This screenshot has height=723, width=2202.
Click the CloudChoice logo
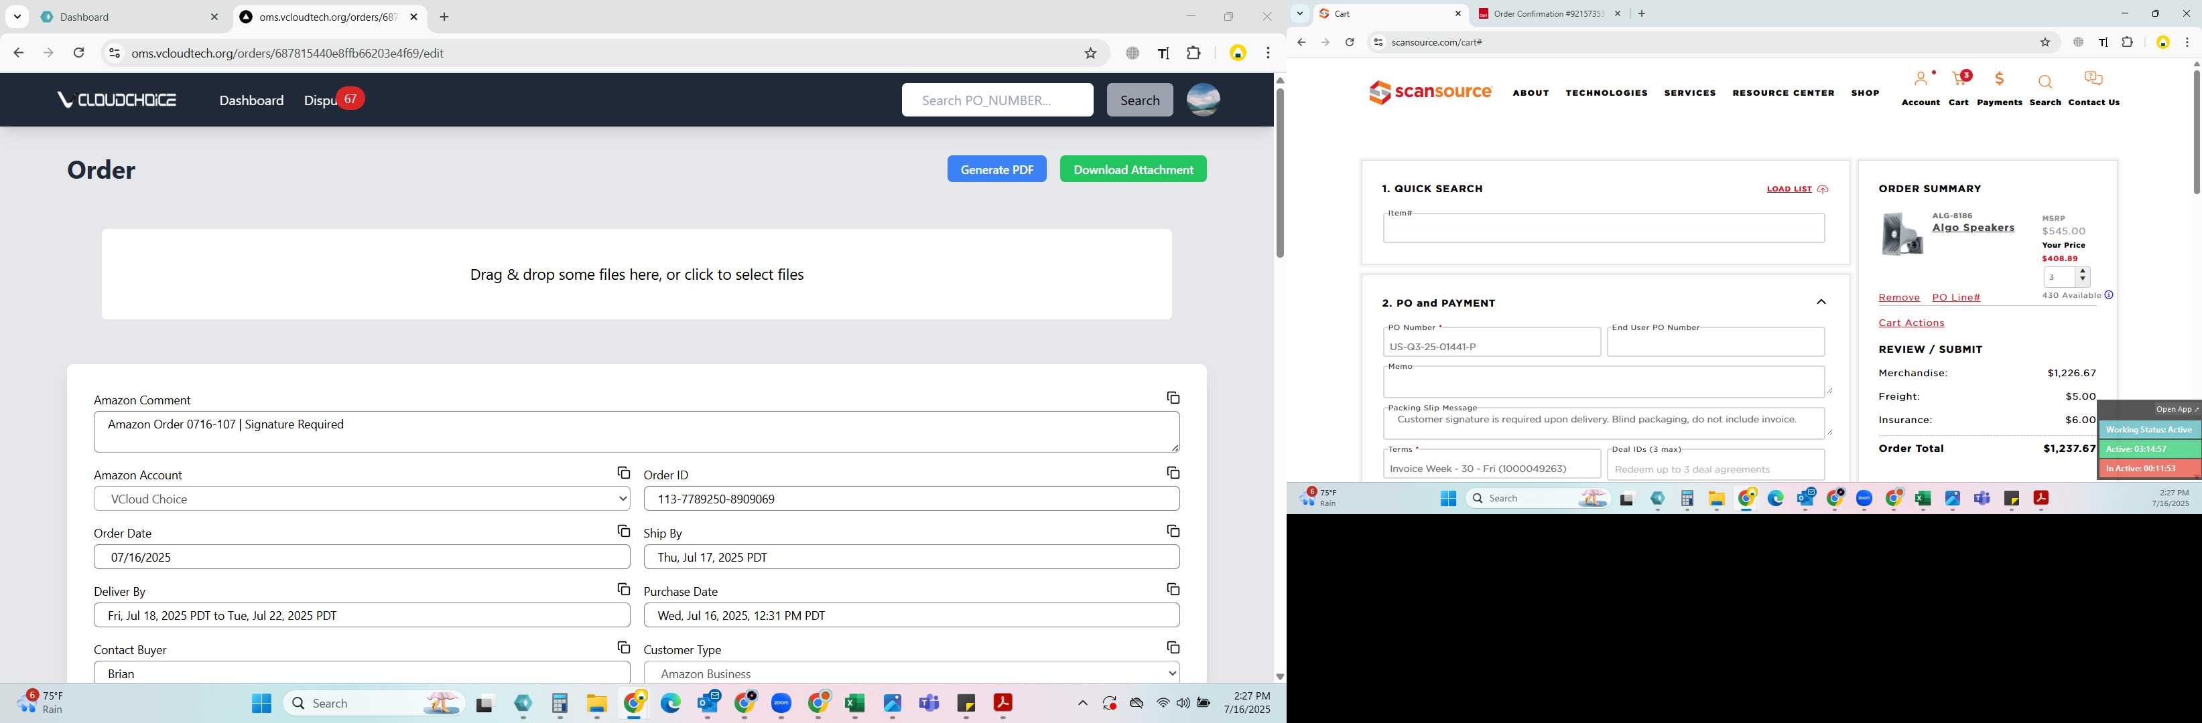click(117, 100)
